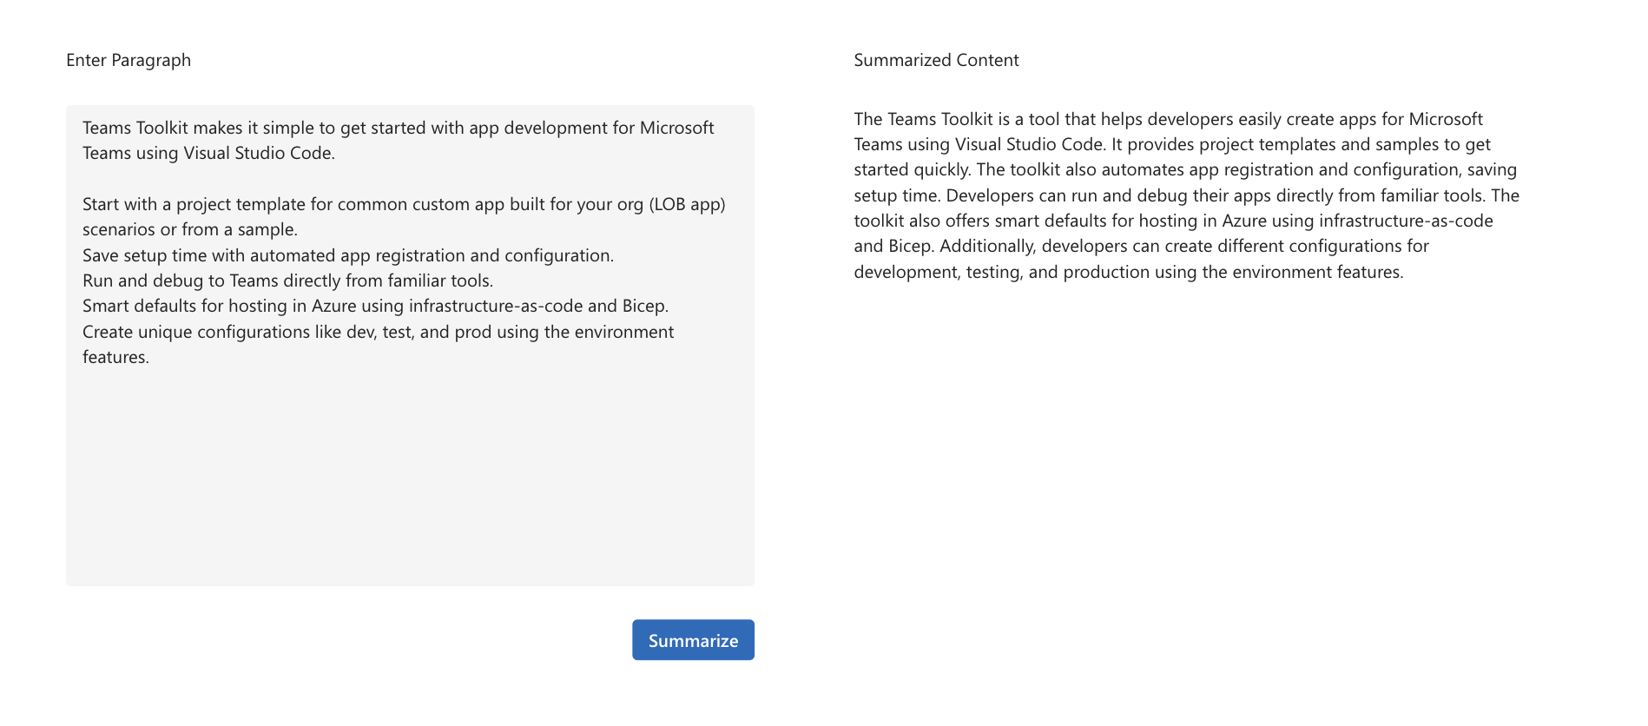Click the summarized paragraph starting 'The Teams Toolkit is a tool'
This screenshot has height=726, width=1648.
click(x=1187, y=195)
